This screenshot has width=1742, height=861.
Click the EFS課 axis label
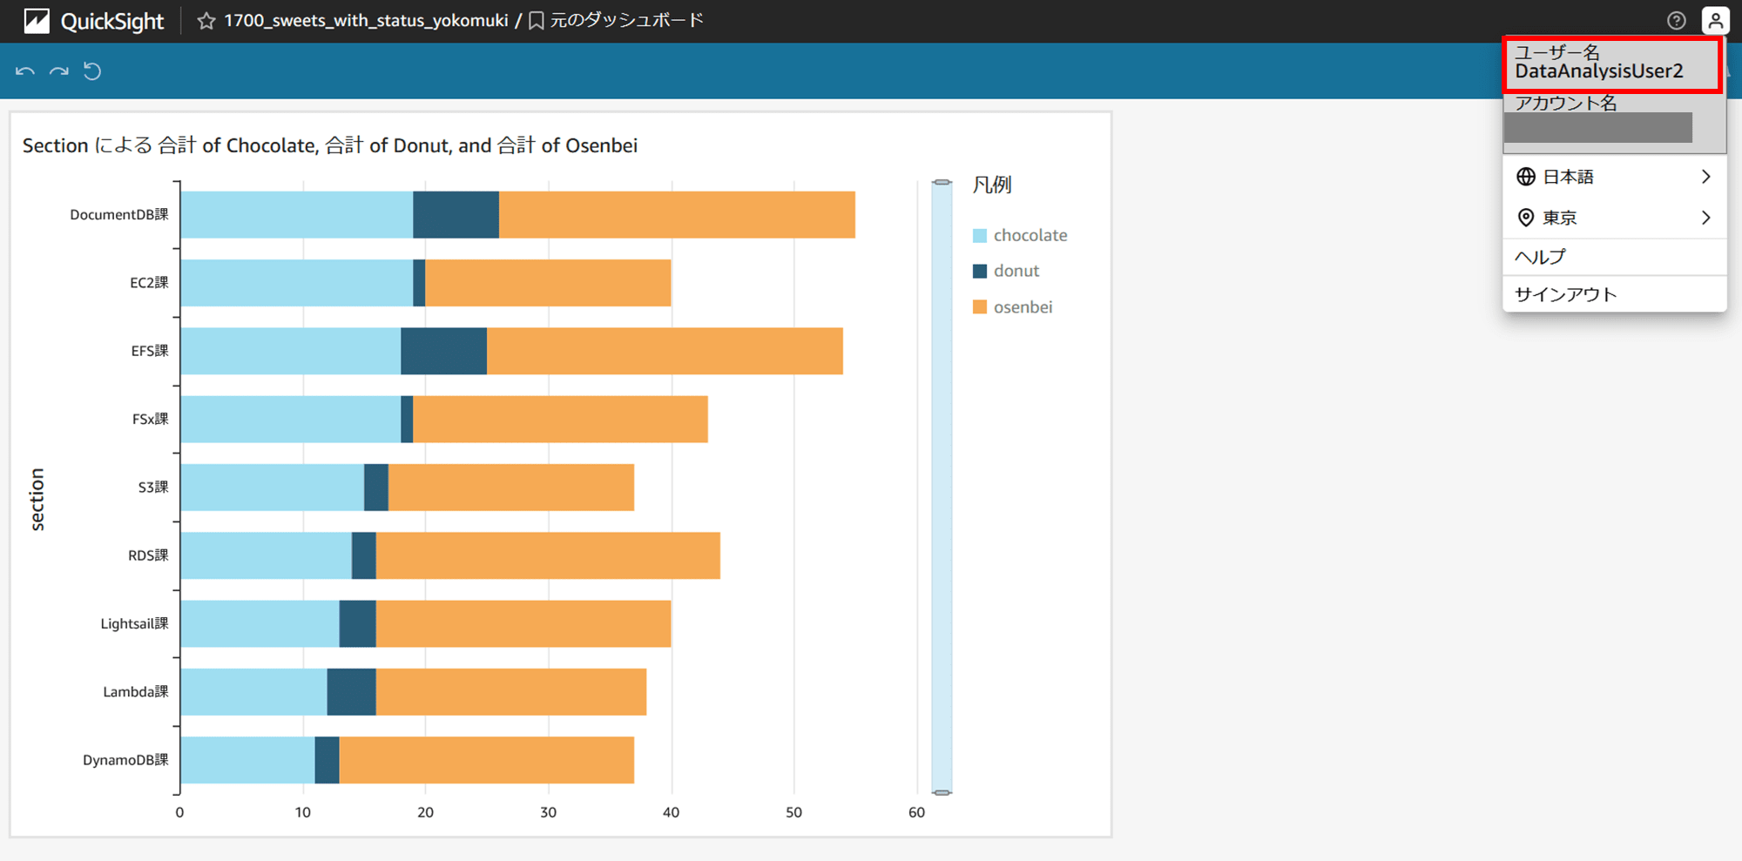tap(150, 351)
